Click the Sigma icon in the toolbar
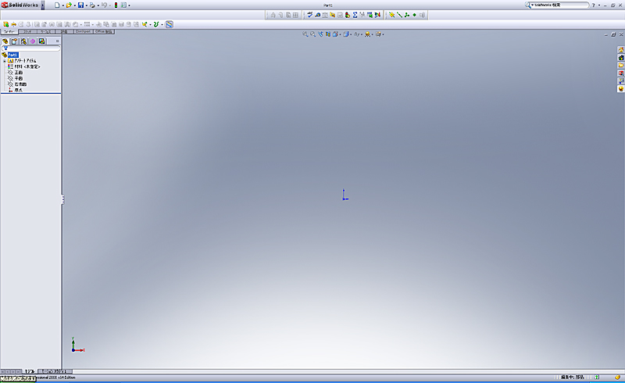The height and width of the screenshot is (383, 625). point(355,15)
